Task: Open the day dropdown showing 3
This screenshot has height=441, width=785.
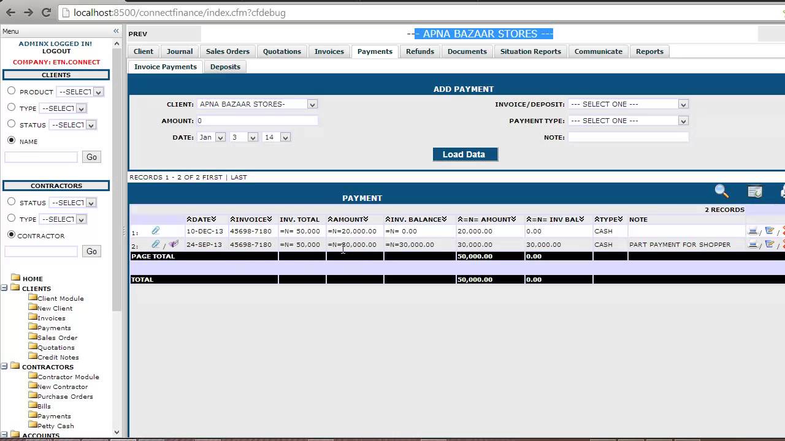Action: coord(243,137)
